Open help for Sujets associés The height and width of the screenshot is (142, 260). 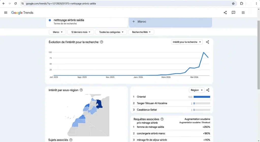[x=71, y=140]
